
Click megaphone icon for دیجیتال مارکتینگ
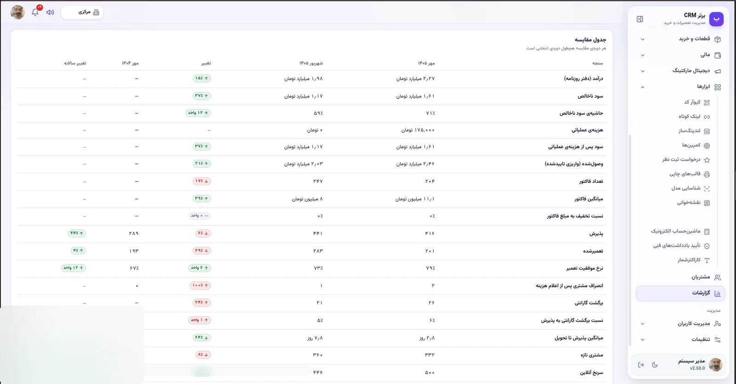(718, 71)
